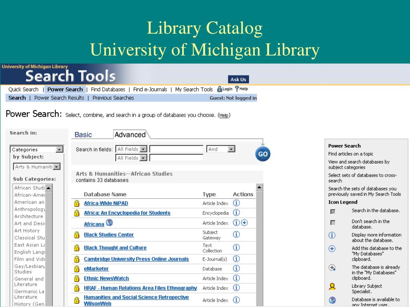Viewport: 410px width, 307px height.
Task: Open the eMarketer database link
Action: 96,269
